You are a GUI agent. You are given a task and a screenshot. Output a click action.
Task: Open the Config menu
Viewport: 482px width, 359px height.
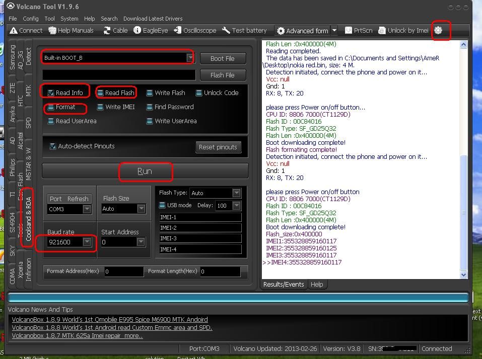point(31,19)
